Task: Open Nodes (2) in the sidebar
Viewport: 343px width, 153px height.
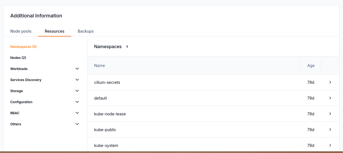Action: (18, 58)
